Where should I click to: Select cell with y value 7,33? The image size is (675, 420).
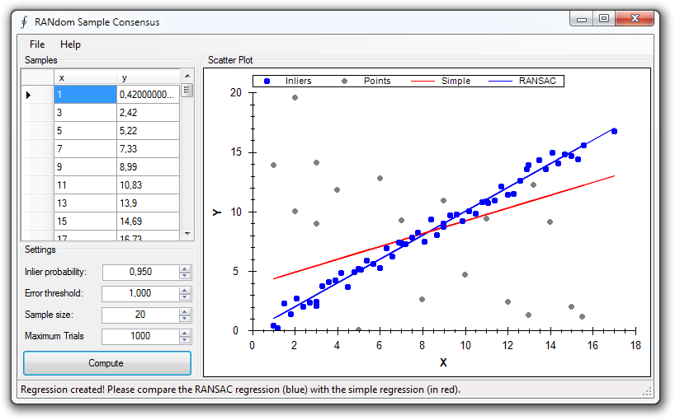[x=148, y=148]
